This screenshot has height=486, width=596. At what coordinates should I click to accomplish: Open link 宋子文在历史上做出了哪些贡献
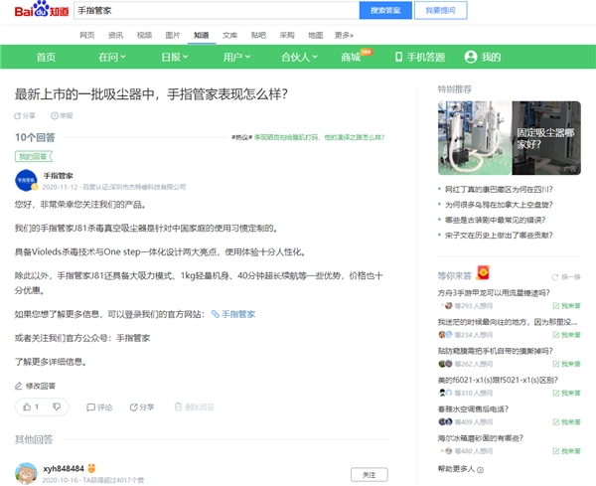pyautogui.click(x=499, y=235)
